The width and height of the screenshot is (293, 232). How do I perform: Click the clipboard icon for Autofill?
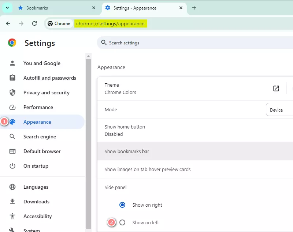(12, 77)
